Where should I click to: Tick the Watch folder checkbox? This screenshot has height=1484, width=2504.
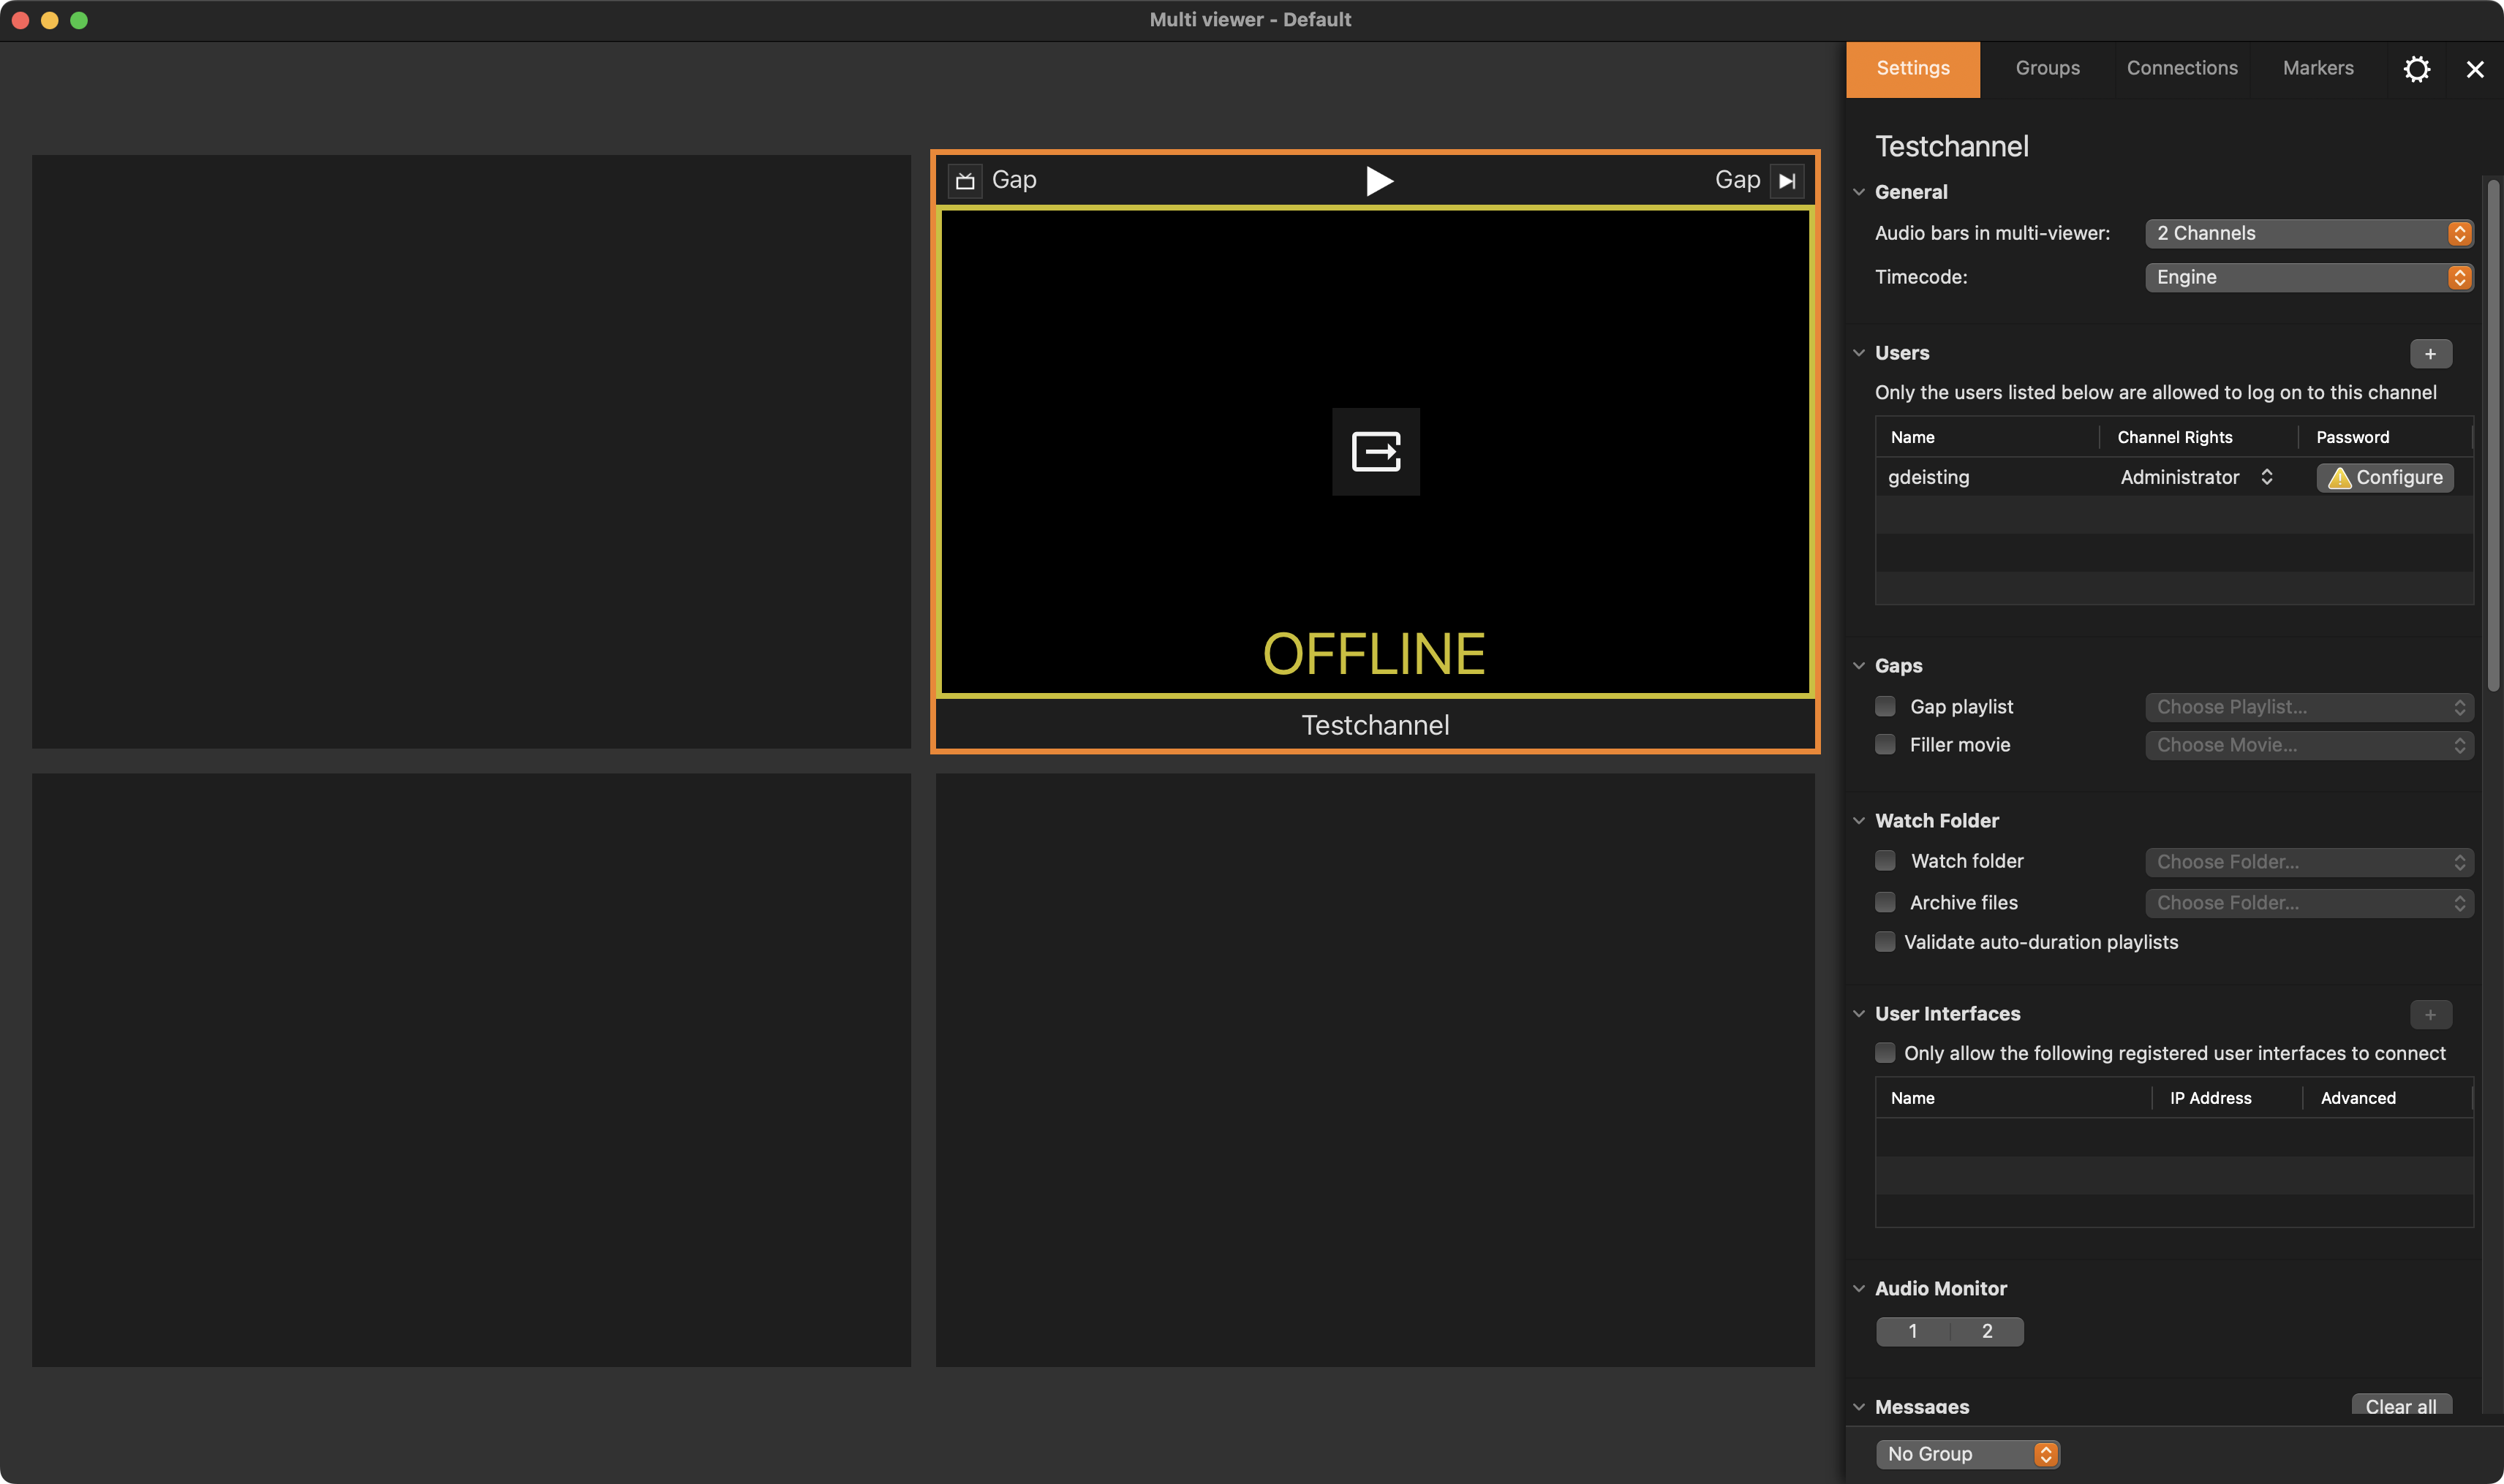click(x=1885, y=861)
